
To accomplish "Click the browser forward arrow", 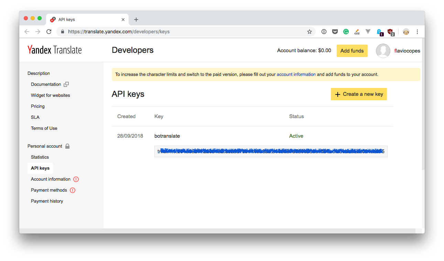I will (38, 32).
